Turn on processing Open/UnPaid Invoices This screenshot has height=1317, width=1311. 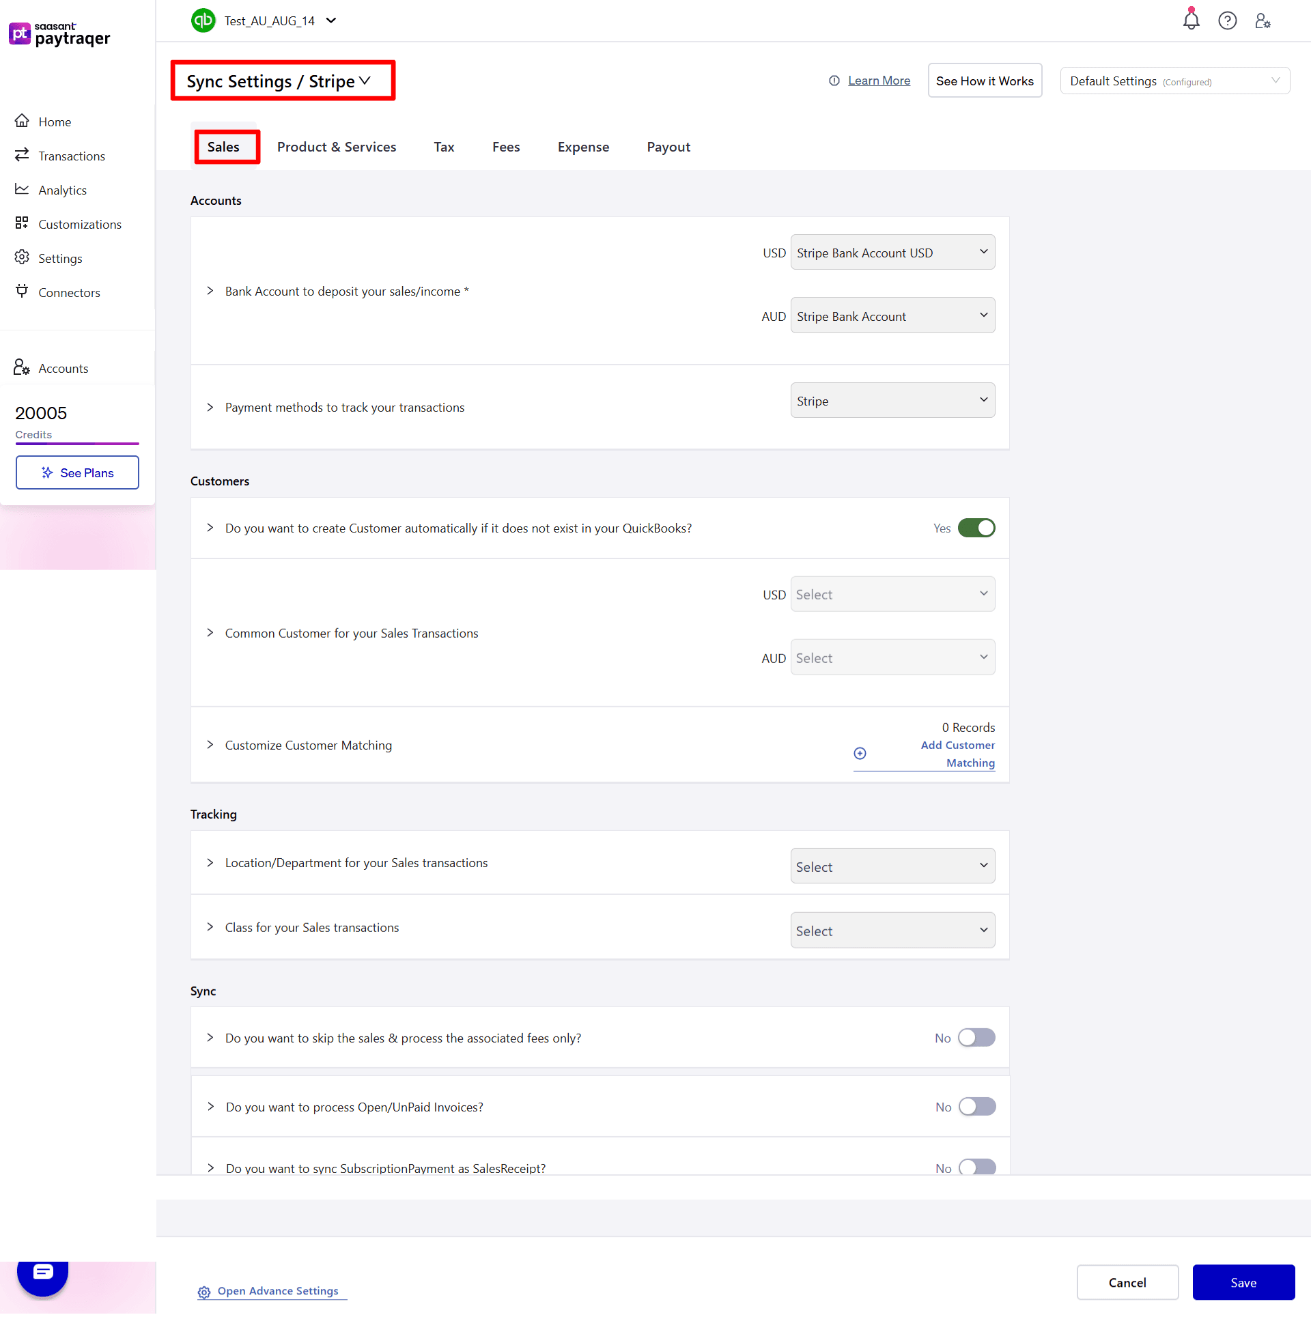pos(976,1106)
